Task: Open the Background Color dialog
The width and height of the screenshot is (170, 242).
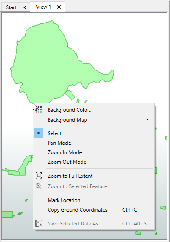Action: (x=94, y=110)
